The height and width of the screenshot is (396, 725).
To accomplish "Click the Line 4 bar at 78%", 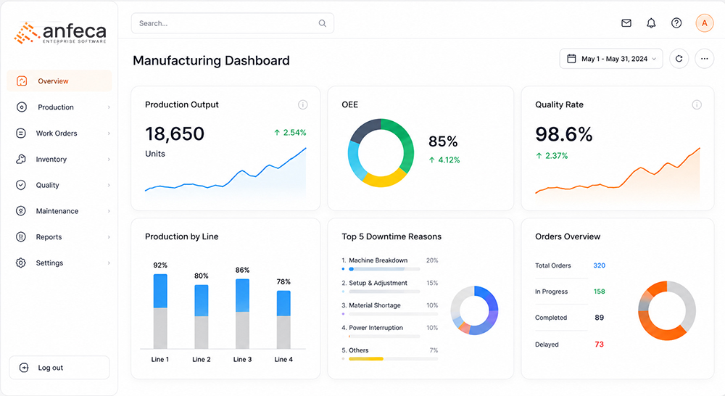I will click(x=283, y=320).
